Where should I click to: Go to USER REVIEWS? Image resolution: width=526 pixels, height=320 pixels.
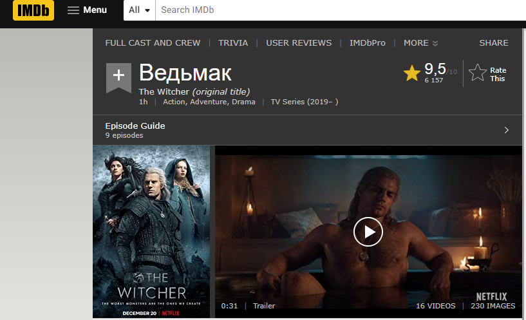click(x=299, y=43)
